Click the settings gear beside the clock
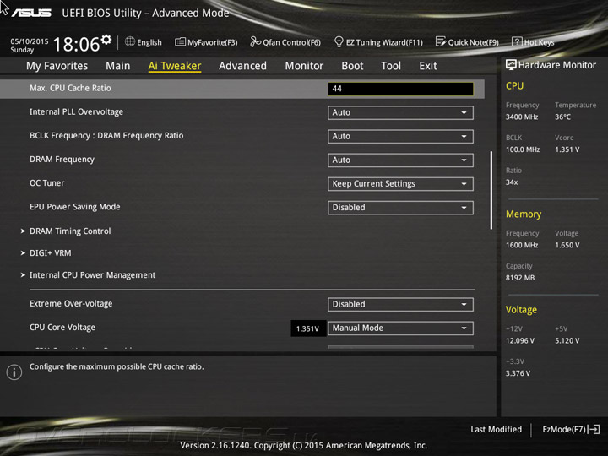Image resolution: width=608 pixels, height=456 pixels. (x=106, y=40)
